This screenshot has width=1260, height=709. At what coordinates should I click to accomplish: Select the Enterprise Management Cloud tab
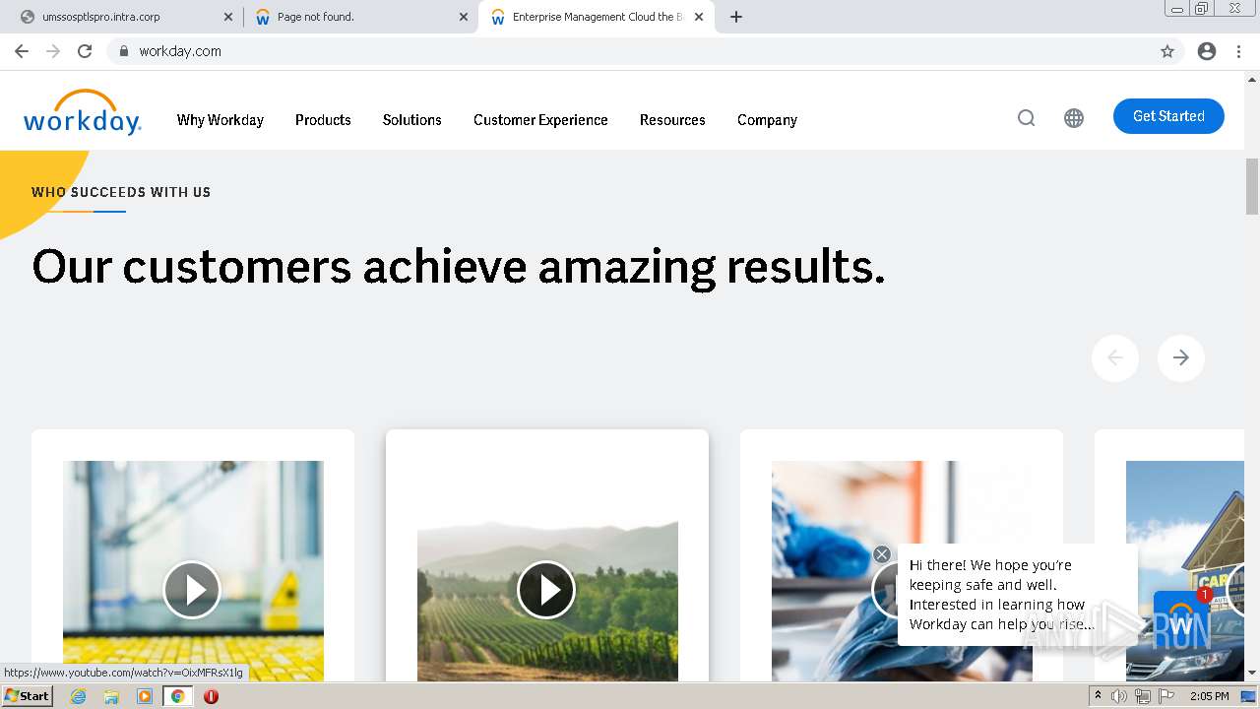(597, 17)
